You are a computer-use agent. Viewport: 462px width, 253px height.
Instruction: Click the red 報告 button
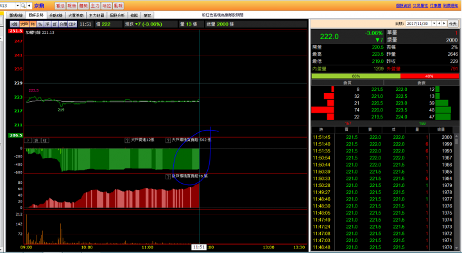72,6
